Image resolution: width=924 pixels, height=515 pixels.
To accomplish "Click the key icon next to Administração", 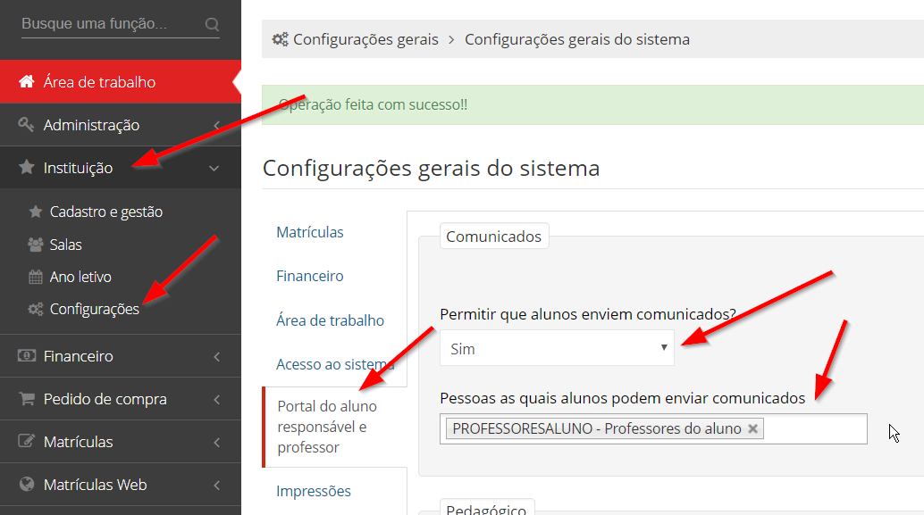I will coord(27,125).
